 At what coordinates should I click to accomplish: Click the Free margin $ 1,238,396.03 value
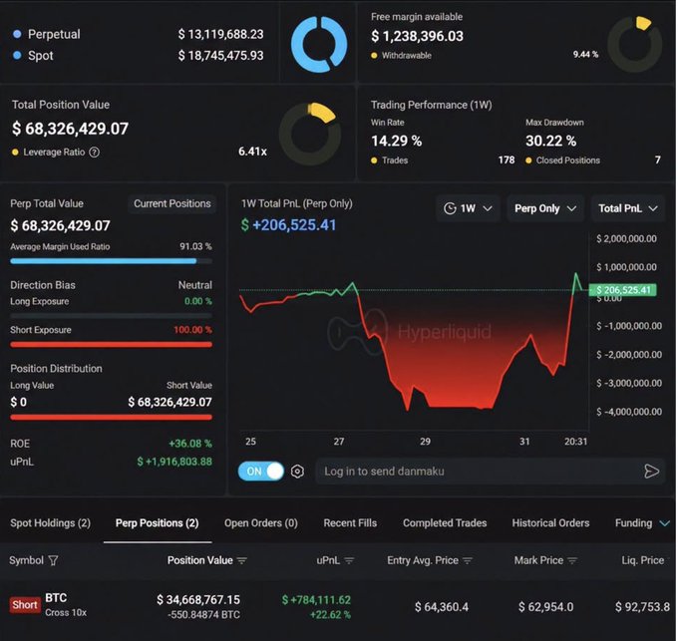[417, 36]
